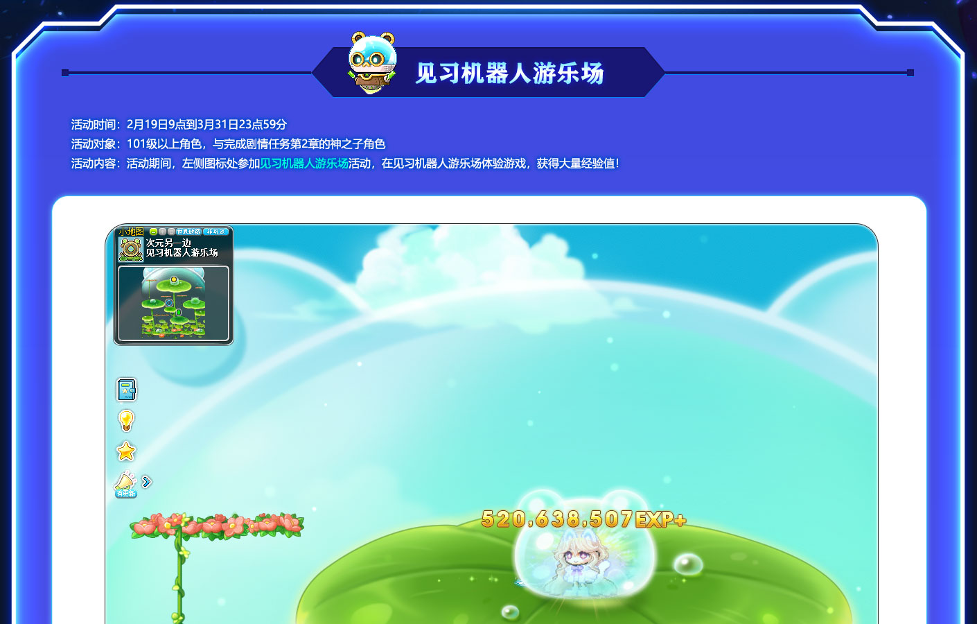The width and height of the screenshot is (977, 624).
Task: Open the 世界地图 world map button
Action: (188, 232)
